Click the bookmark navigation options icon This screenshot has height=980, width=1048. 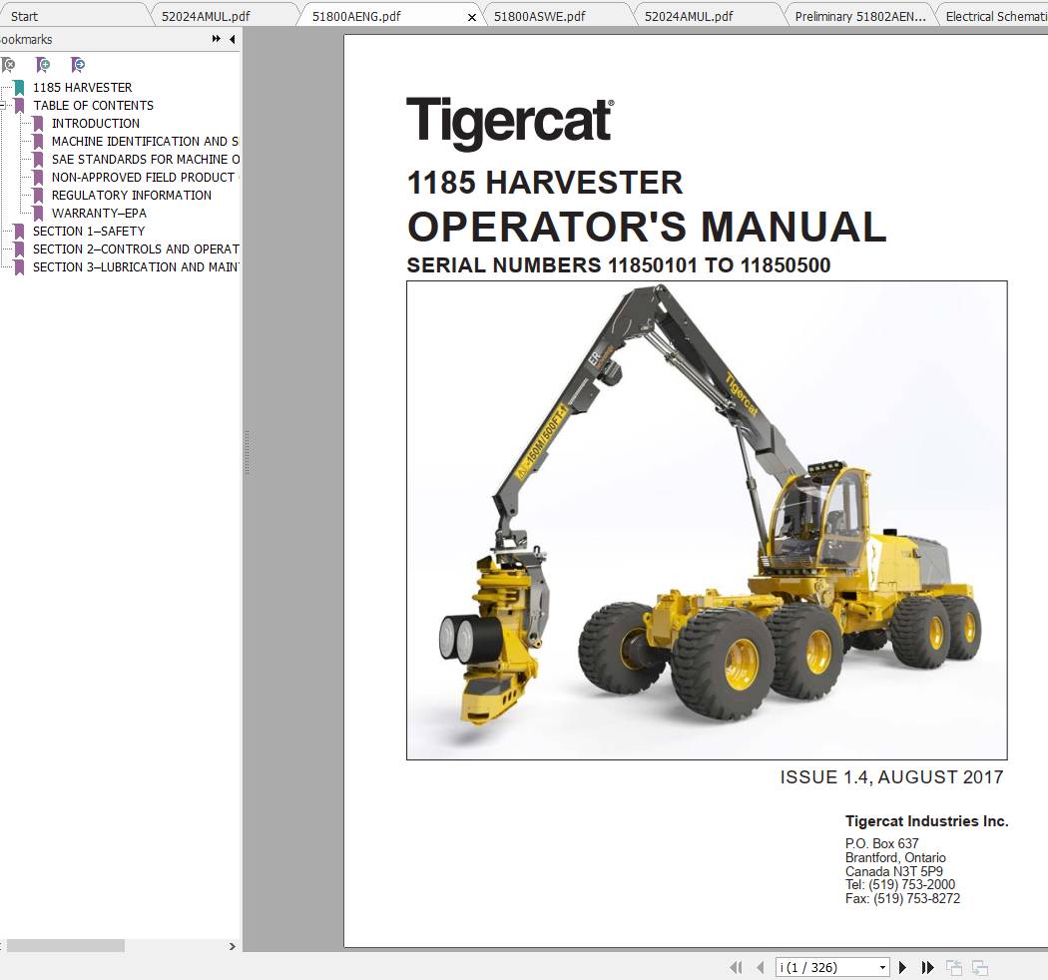(78, 64)
